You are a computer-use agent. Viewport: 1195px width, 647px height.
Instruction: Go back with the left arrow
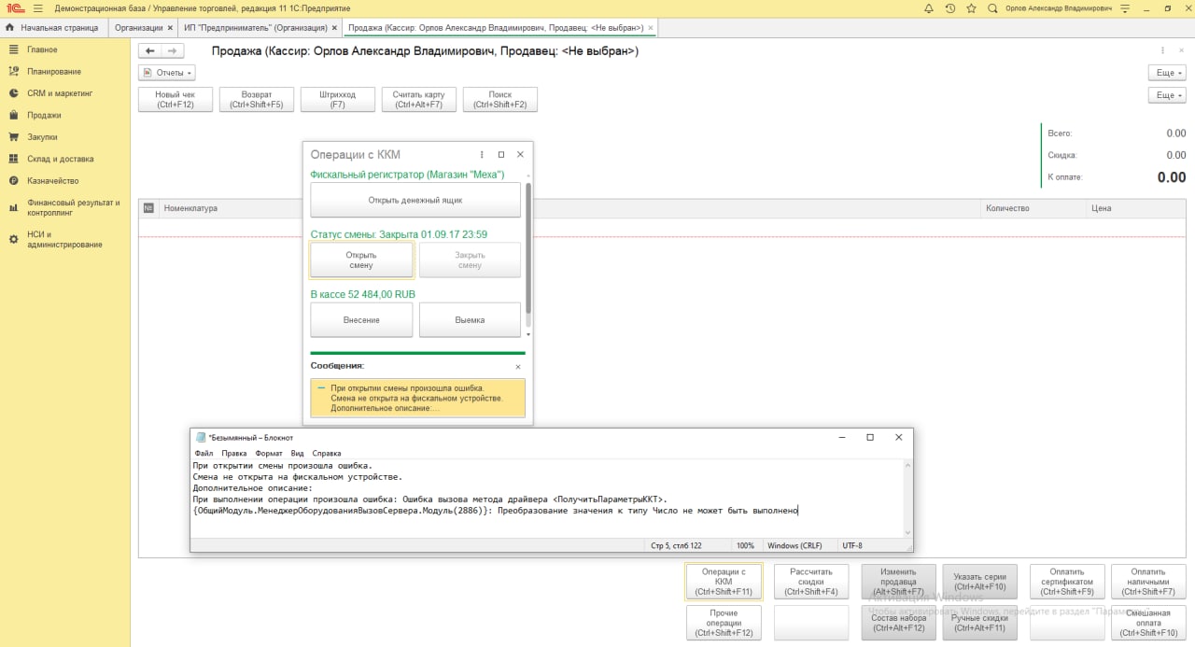[149, 50]
